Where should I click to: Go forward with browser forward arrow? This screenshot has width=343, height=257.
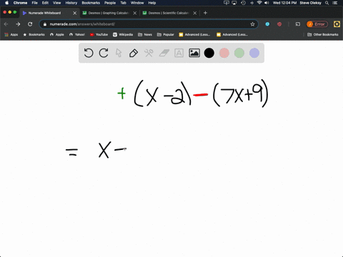pos(18,24)
